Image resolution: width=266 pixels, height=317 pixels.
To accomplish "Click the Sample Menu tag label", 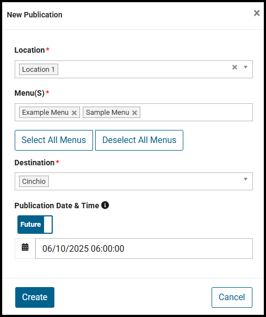I will 107,112.
